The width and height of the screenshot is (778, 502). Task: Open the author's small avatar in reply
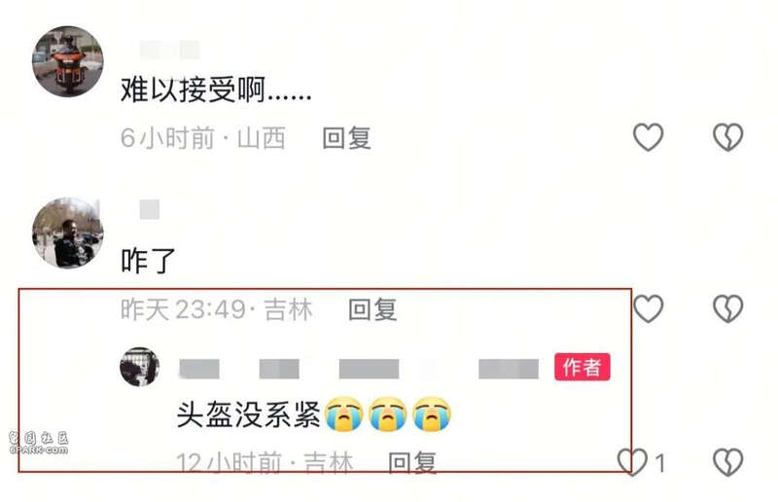tap(139, 367)
